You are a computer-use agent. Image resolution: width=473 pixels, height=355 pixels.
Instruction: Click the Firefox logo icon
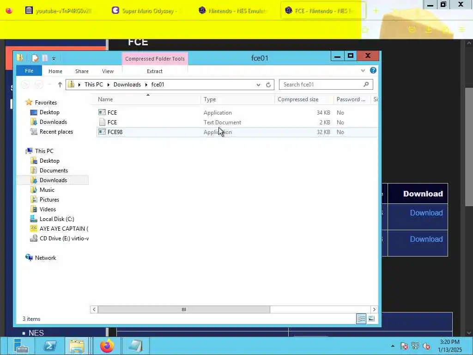click(x=9, y=11)
